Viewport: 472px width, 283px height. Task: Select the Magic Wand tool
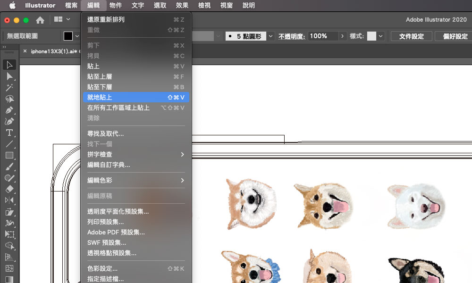(9, 87)
